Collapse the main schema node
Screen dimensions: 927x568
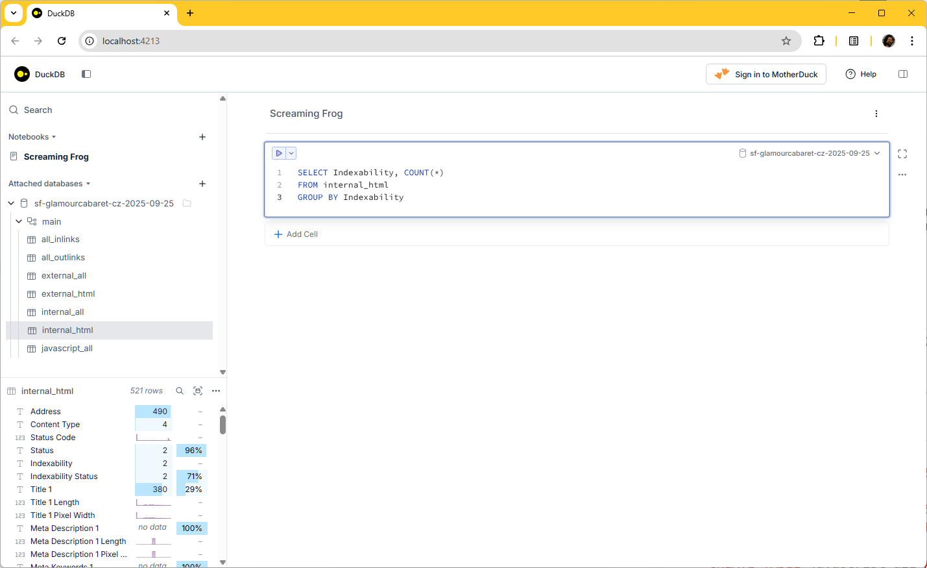coord(19,221)
